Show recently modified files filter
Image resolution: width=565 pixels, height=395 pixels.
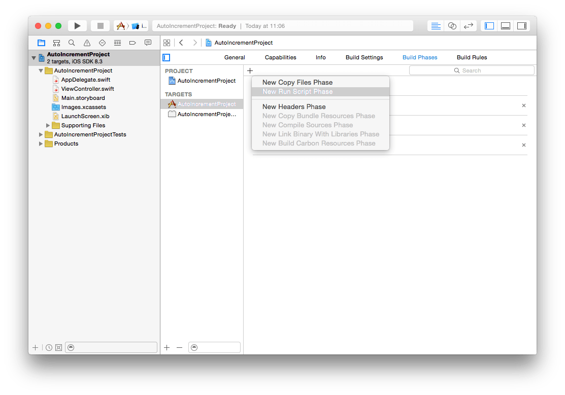49,347
